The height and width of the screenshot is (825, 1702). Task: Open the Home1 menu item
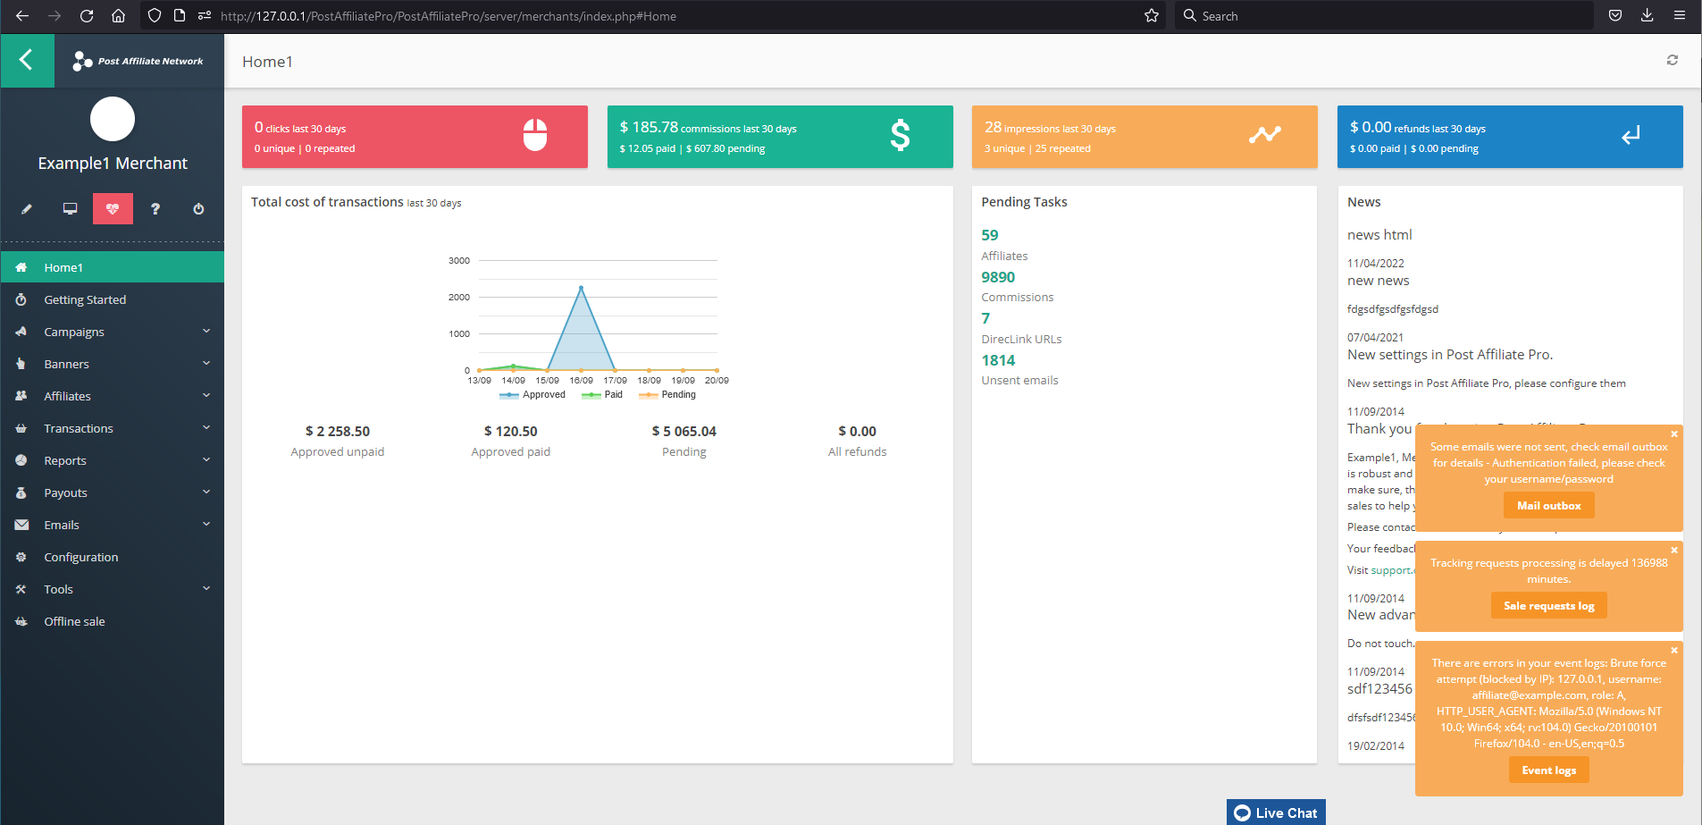63,266
